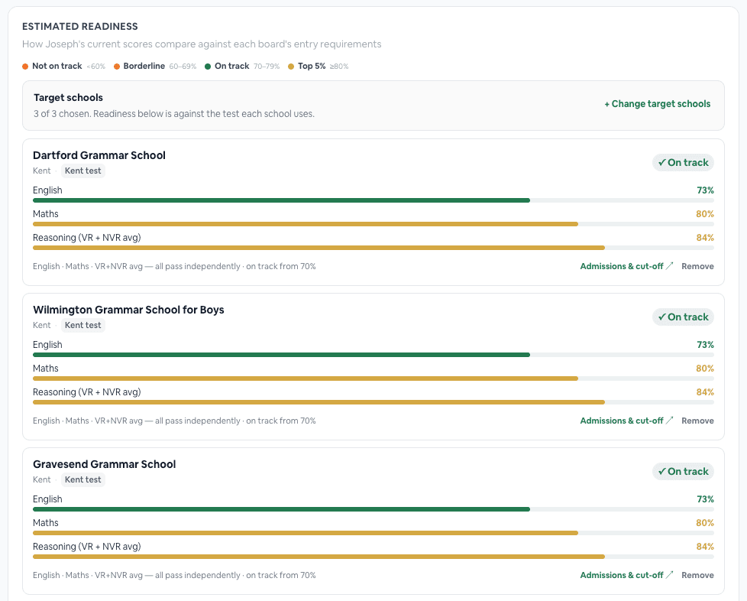Click the 73% English score in Wilmington card
This screenshot has width=747, height=601.
coord(705,345)
